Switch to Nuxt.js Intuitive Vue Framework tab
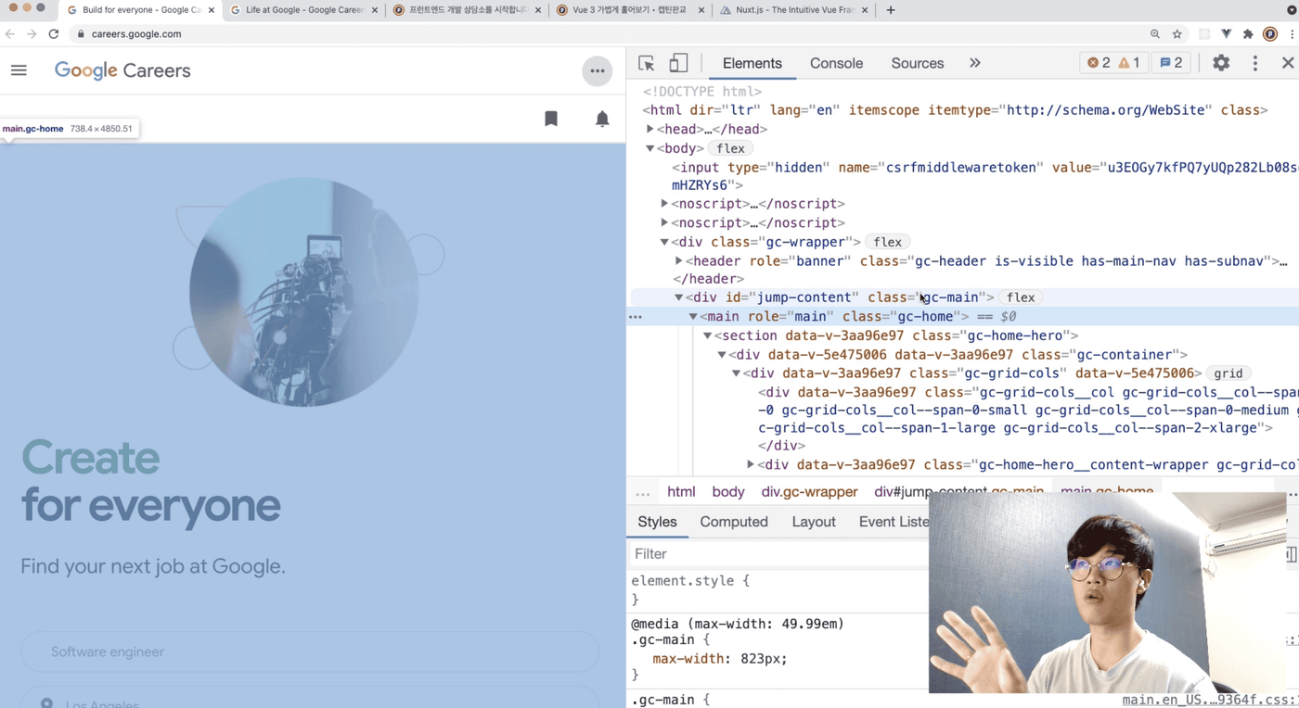 pyautogui.click(x=793, y=10)
